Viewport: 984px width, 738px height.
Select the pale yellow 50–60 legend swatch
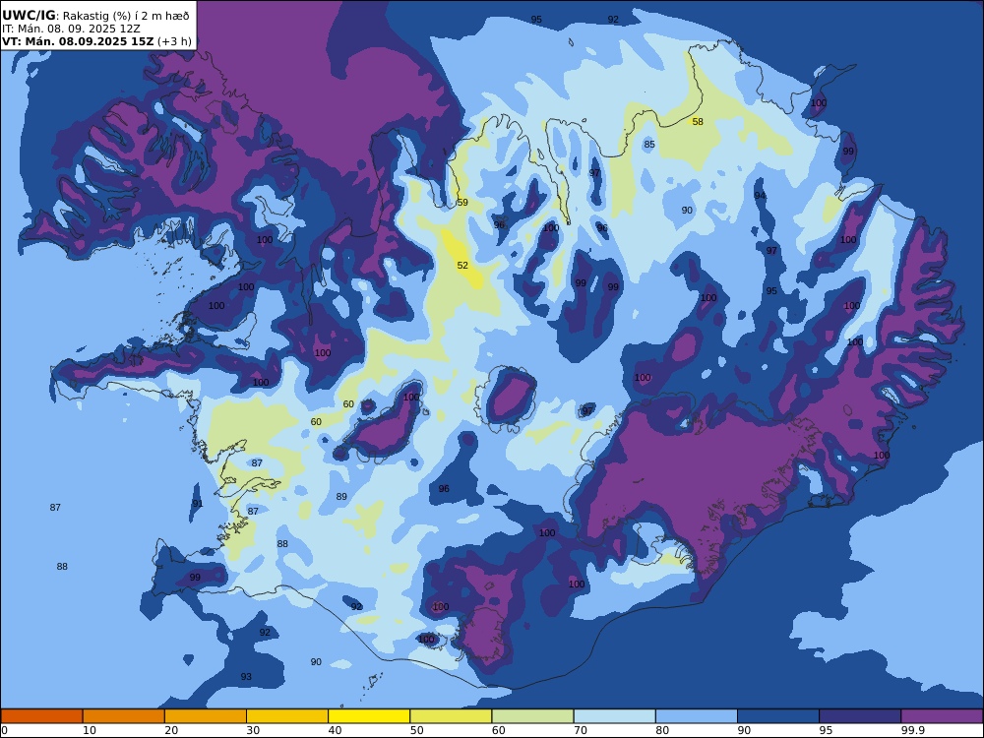click(451, 716)
